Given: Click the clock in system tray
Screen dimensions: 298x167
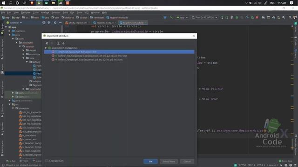Looking at the screenshot, I should pos(282,3).
